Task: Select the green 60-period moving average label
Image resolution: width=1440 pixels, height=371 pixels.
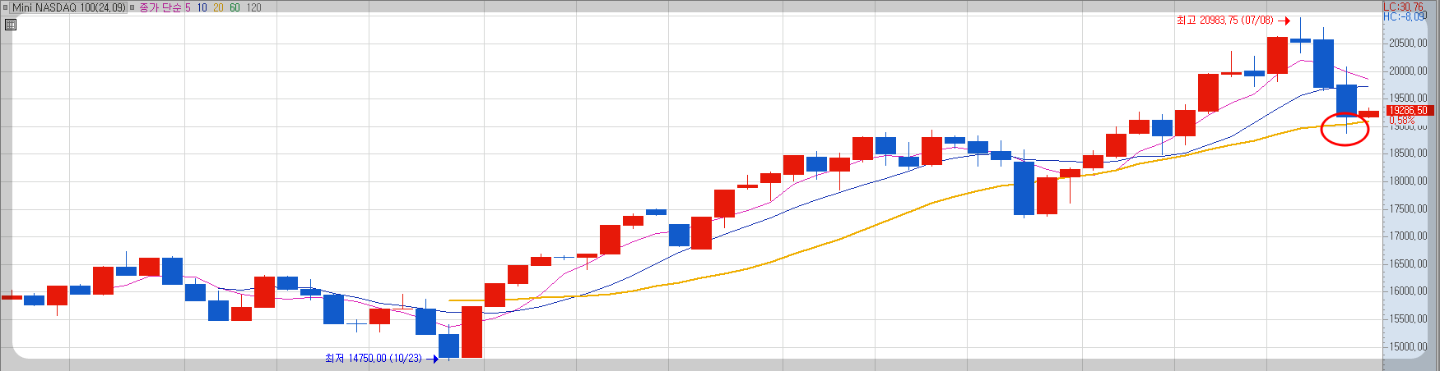Action: [235, 7]
